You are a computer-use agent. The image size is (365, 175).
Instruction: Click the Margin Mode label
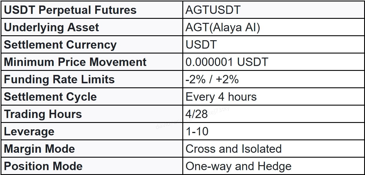point(39,149)
